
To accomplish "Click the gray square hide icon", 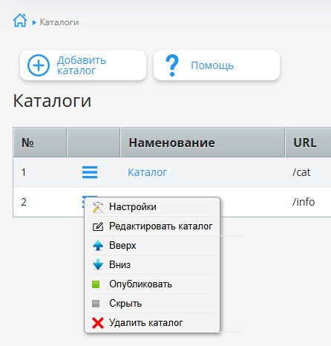I will click(x=96, y=304).
